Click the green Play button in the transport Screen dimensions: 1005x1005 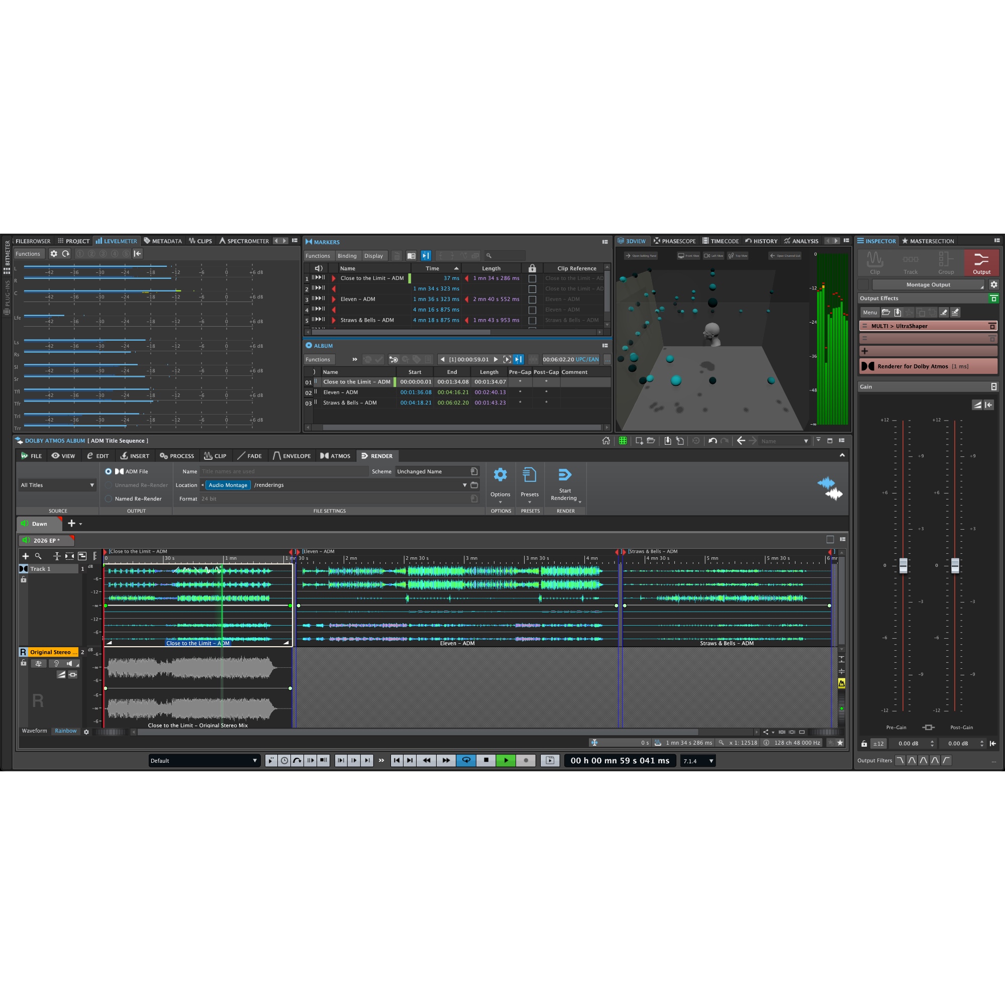pyautogui.click(x=506, y=760)
